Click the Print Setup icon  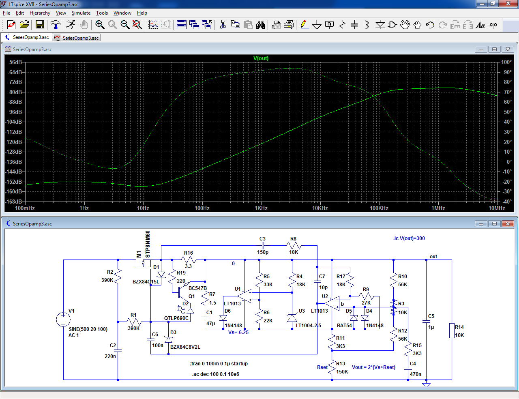[289, 25]
